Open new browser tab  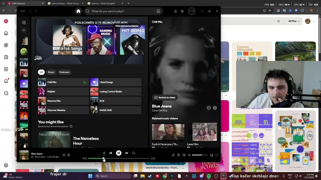point(128,3)
